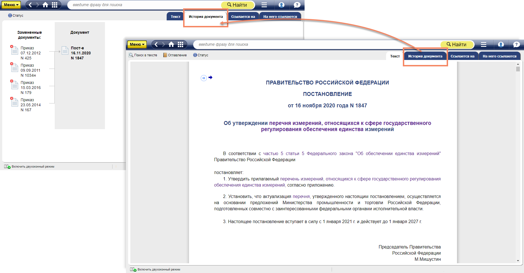The image size is (524, 273).
Task: Open link частью 5 статьи 5 Федерального закона
Action: (352, 153)
